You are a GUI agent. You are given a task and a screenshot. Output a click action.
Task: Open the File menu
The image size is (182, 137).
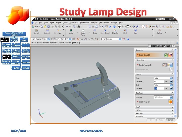[36, 23]
